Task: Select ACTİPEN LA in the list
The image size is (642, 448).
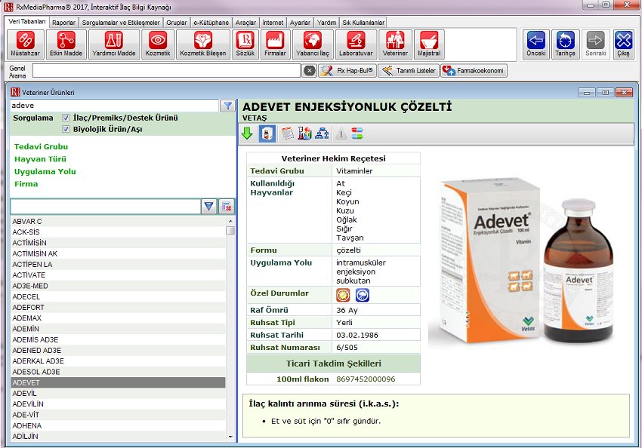Action: 118,265
